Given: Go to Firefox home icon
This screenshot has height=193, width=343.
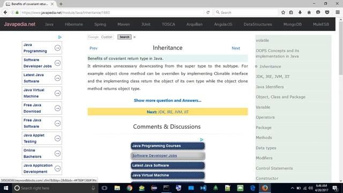Looking at the screenshot, I should click(309, 12).
